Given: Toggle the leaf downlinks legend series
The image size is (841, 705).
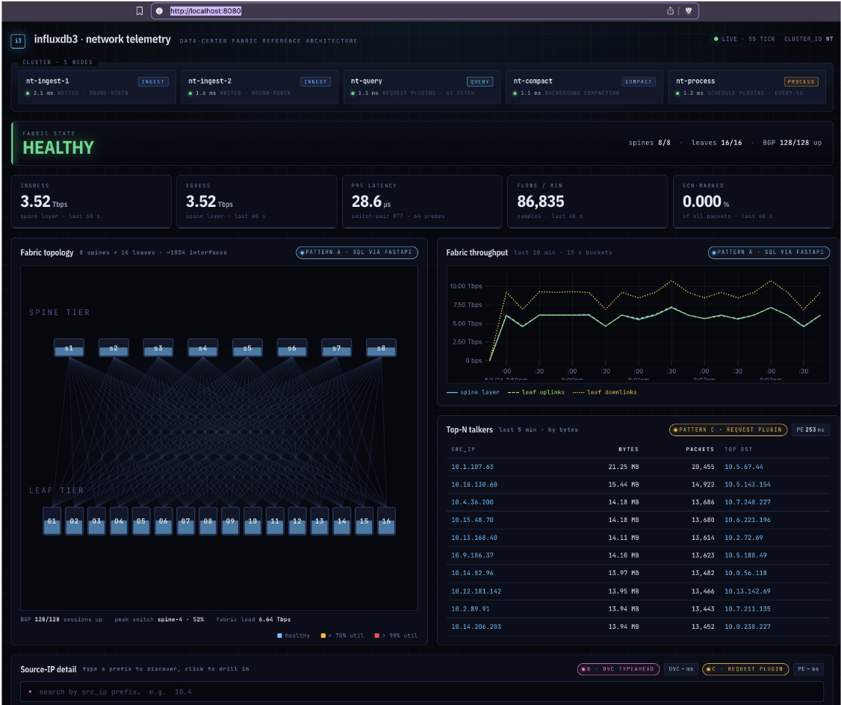Looking at the screenshot, I should tap(605, 392).
